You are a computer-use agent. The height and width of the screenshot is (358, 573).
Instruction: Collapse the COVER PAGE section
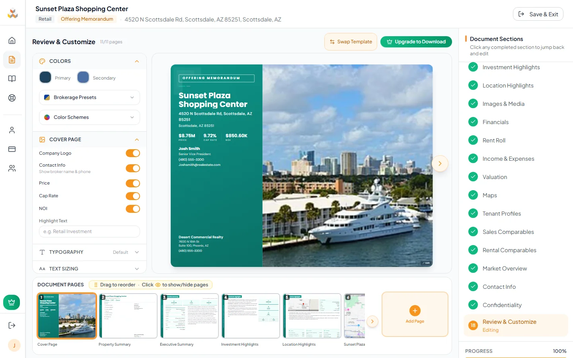(136, 140)
